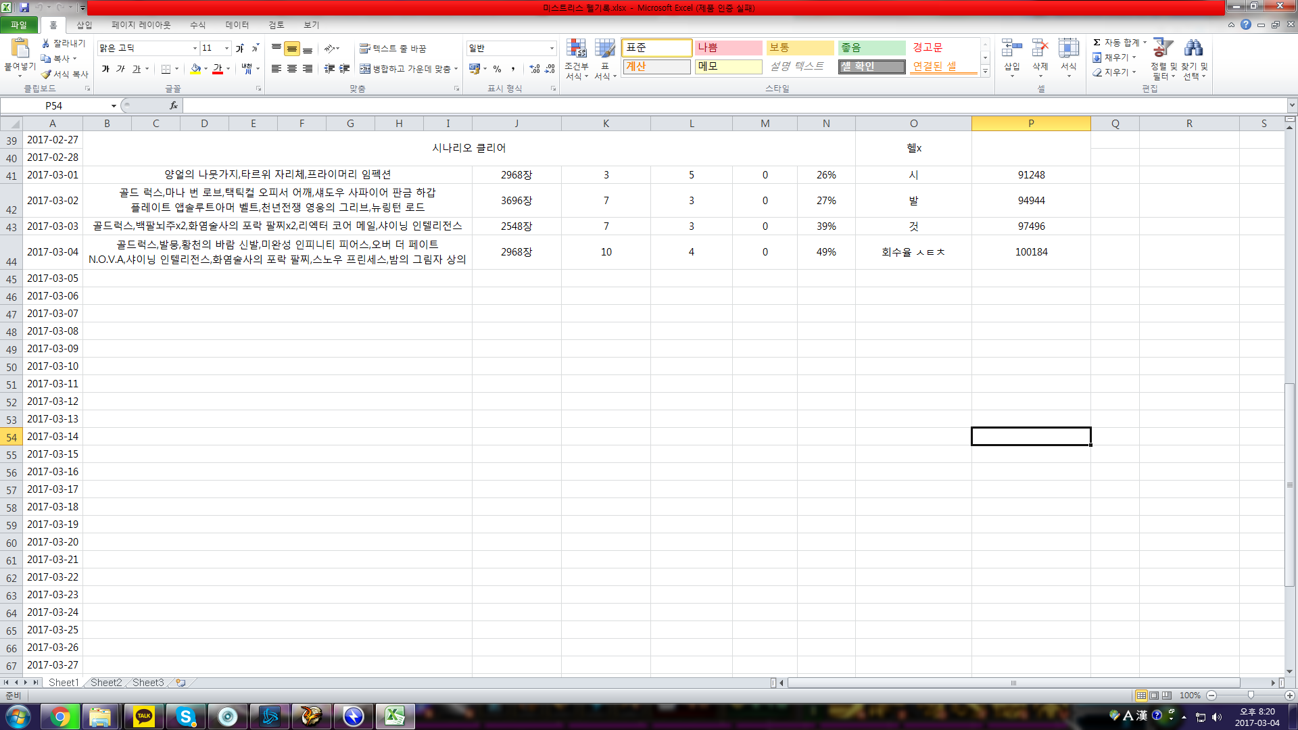Decrease decimal places
This screenshot has height=730, width=1298.
550,69
